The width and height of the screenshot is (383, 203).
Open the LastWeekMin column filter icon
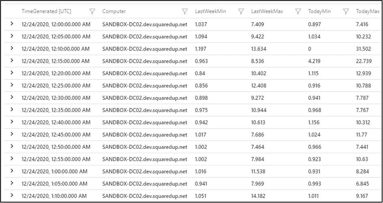(x=241, y=11)
